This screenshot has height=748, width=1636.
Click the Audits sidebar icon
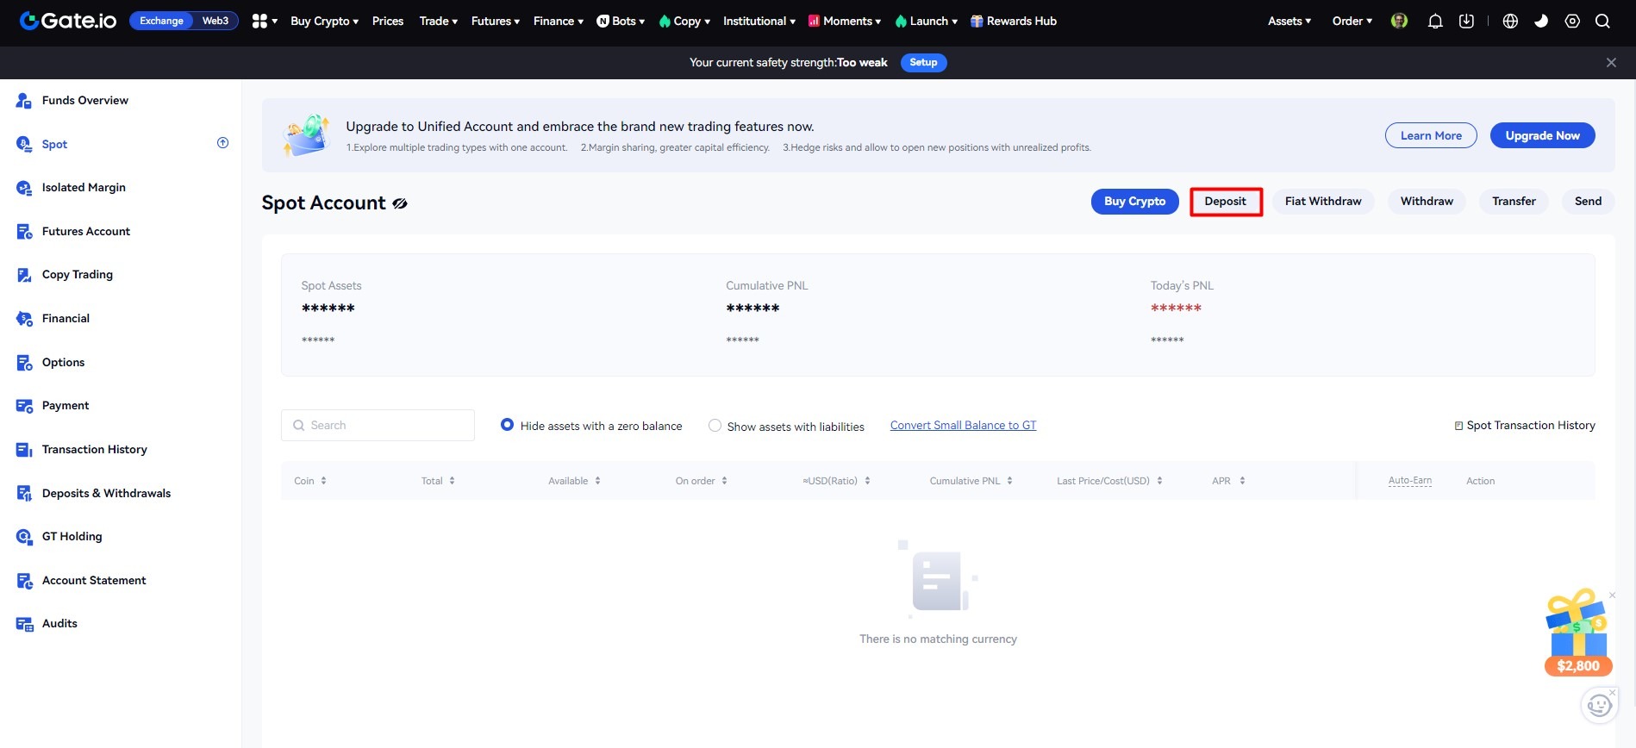coord(24,624)
